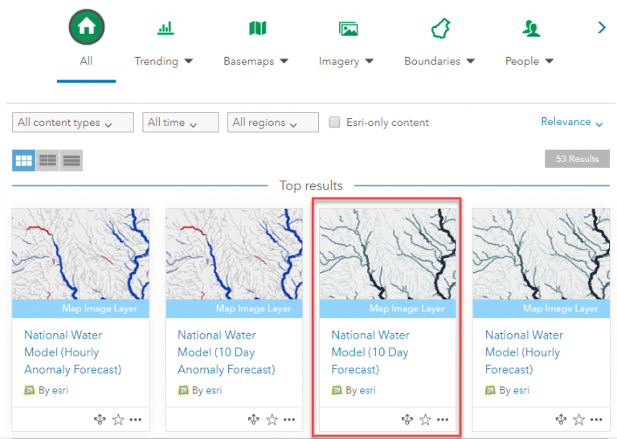Screen dimensions: 617x439
Task: Open more options for Hourly Anomaly Forecast
Action: [x=135, y=420]
